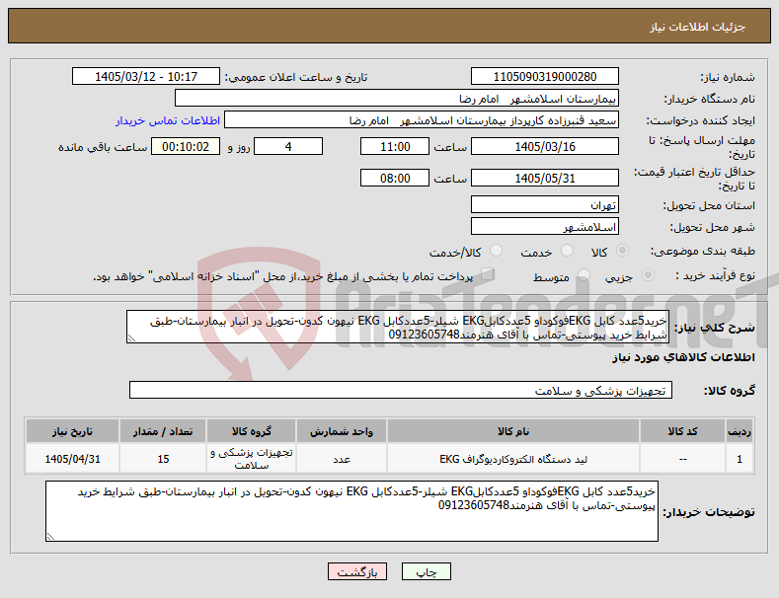Toggle the Islamic treasury payment checkbox
The width and height of the screenshot is (779, 598).
[x=488, y=274]
